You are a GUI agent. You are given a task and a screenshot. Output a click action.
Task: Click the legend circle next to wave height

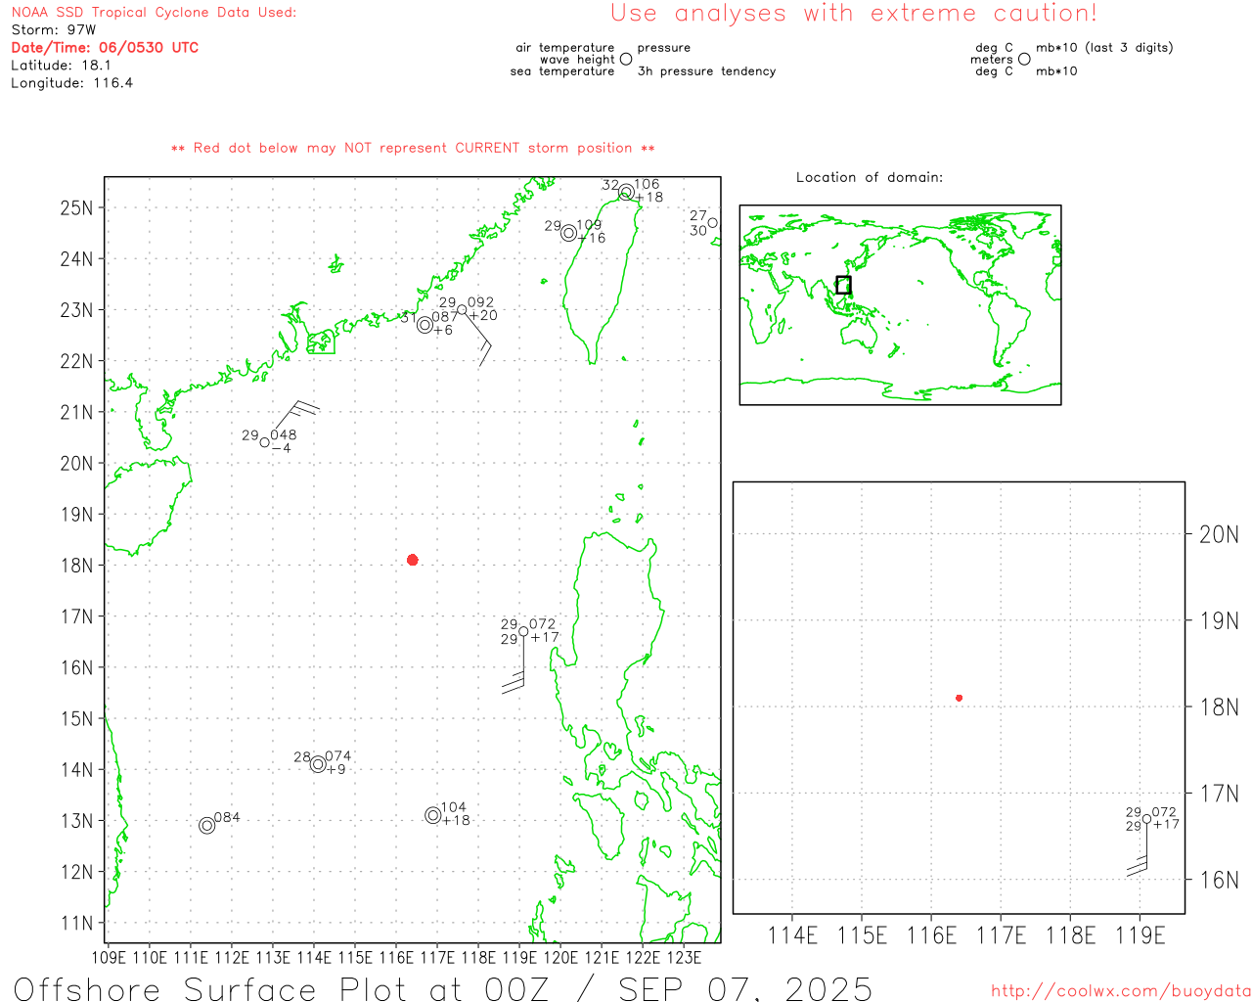pyautogui.click(x=626, y=59)
